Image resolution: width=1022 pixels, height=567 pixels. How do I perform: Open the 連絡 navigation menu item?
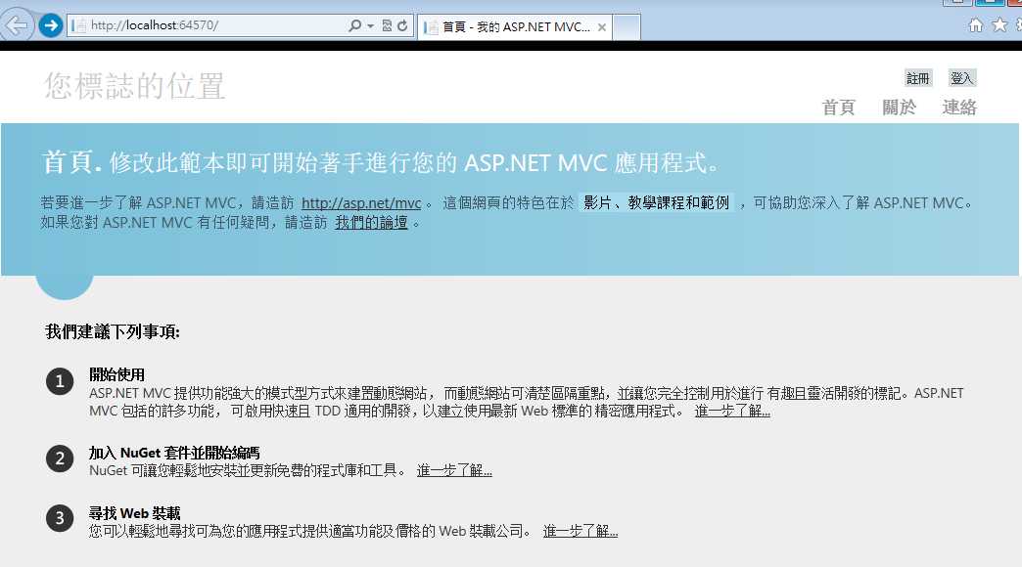959,108
